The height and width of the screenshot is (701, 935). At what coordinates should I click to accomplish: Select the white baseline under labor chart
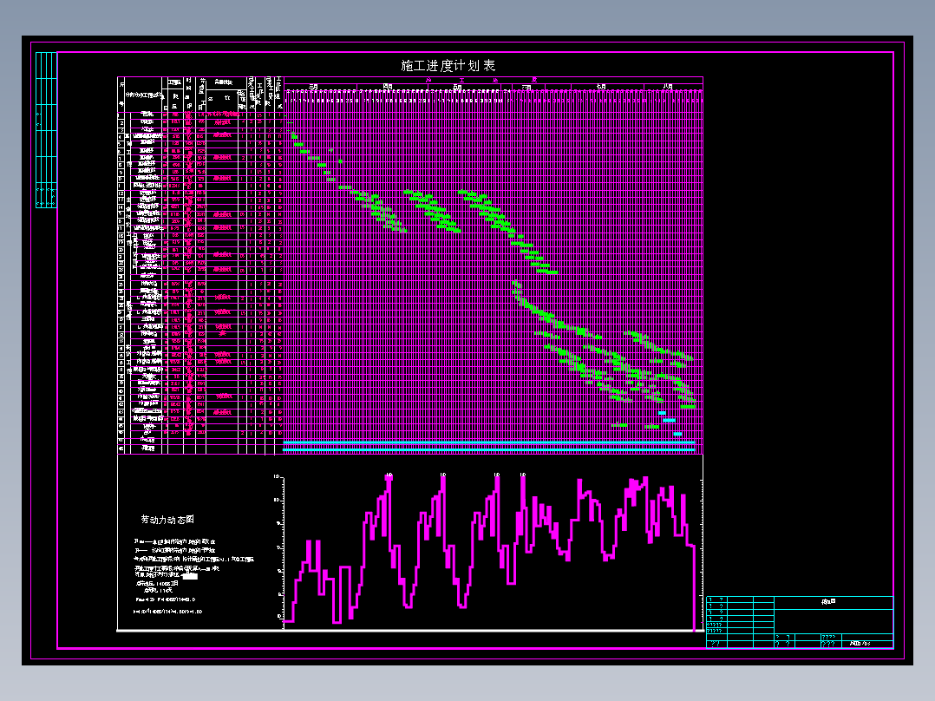[408, 631]
